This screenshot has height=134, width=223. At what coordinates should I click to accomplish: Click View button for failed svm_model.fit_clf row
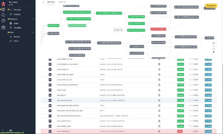209,131
